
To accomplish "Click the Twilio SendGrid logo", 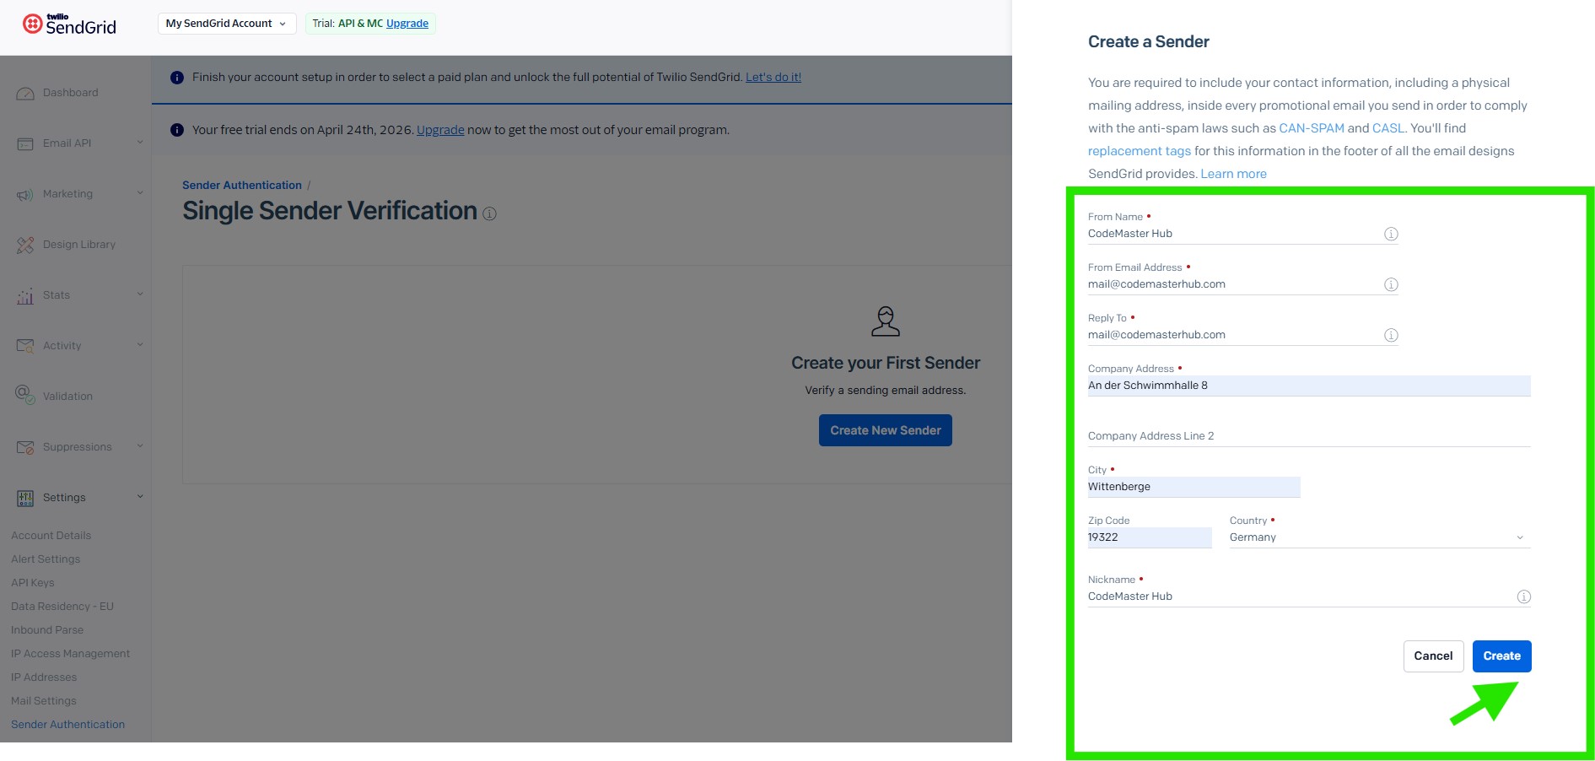I will [x=69, y=24].
